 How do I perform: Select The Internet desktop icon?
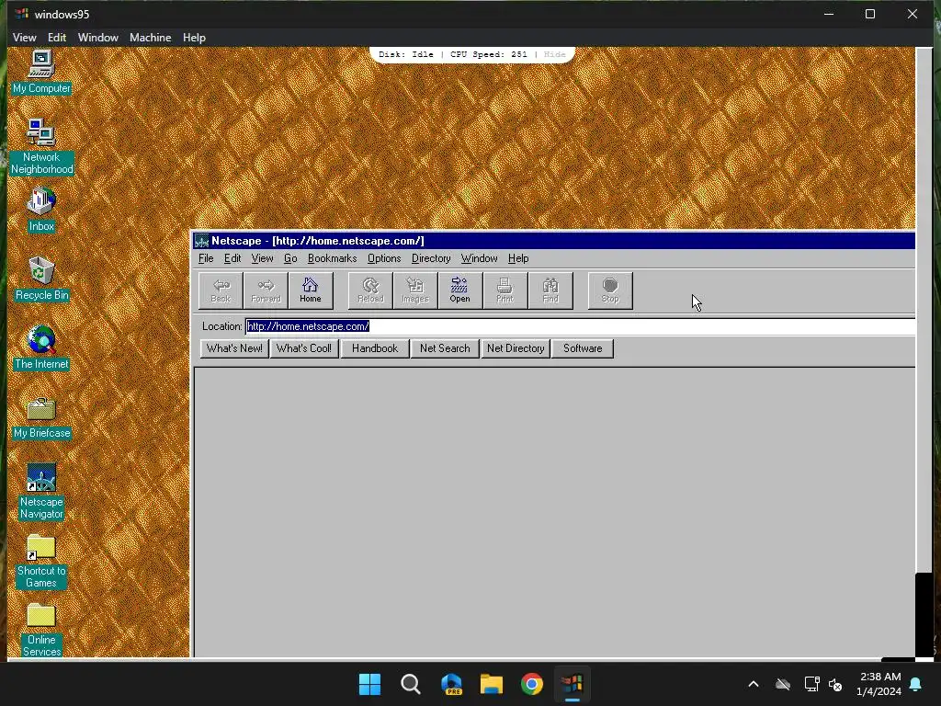point(41,347)
